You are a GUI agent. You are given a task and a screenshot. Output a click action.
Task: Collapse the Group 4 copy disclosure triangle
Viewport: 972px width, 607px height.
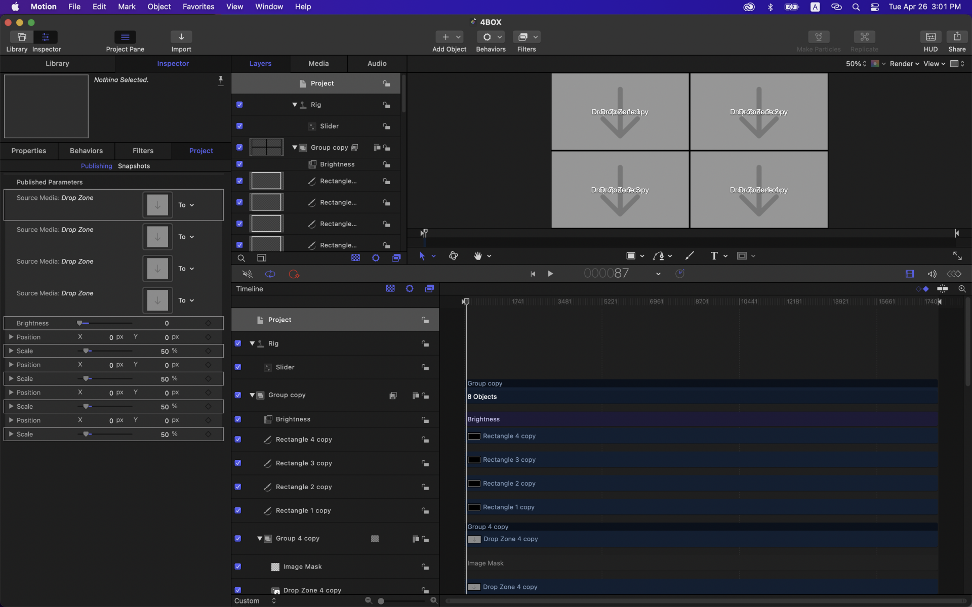pyautogui.click(x=260, y=539)
